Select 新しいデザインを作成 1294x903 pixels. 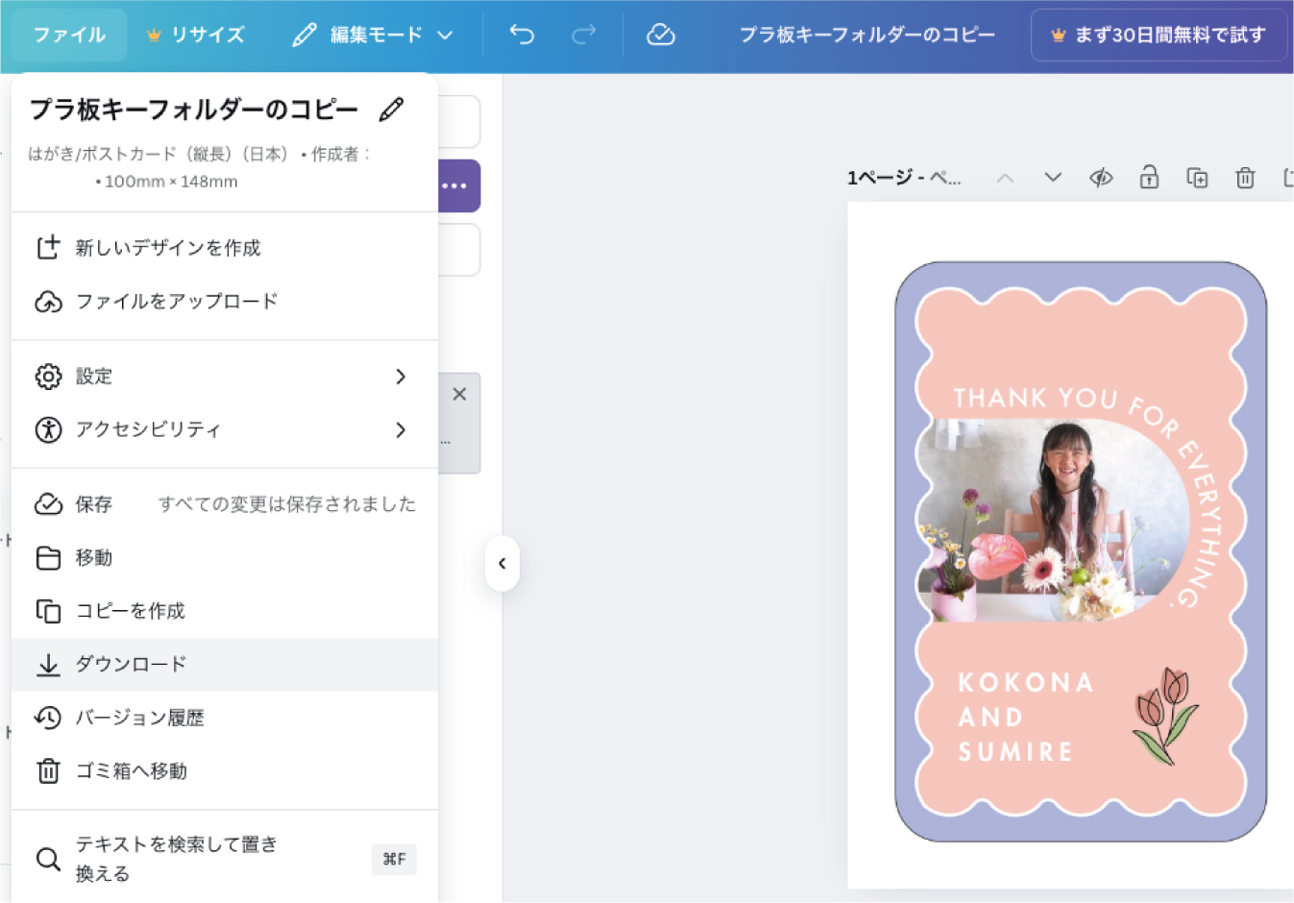[225, 248]
